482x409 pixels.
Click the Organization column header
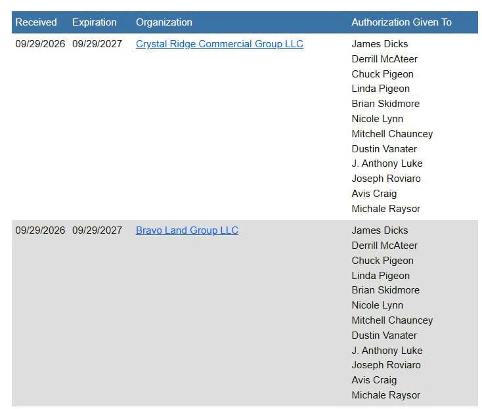point(164,22)
